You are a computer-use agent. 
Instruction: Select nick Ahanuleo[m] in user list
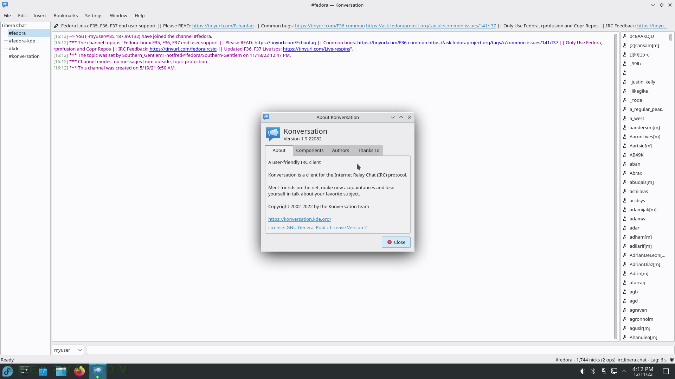click(x=643, y=337)
